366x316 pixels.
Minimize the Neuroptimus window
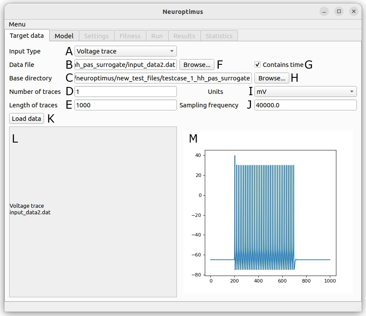point(324,11)
